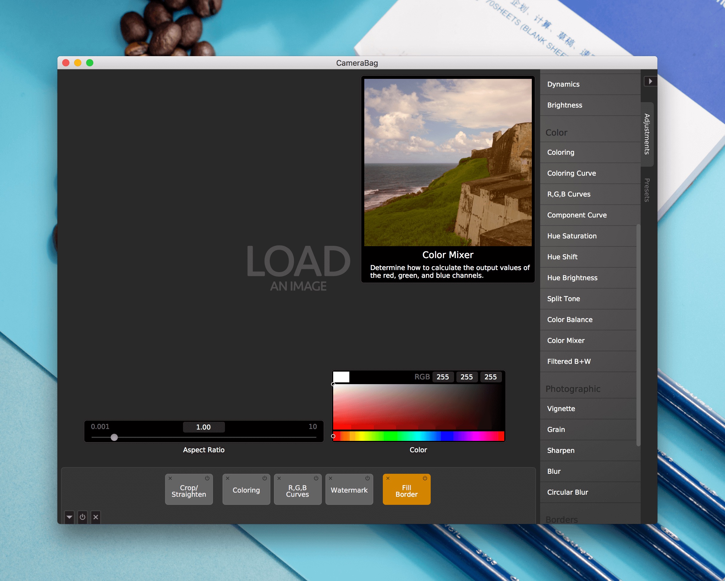Click the rainbow hue strip in Color picker
The height and width of the screenshot is (581, 725).
pos(418,436)
